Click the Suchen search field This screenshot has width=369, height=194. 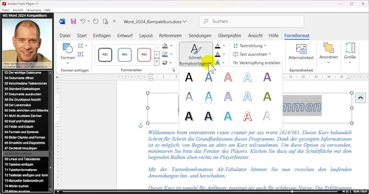tap(251, 21)
